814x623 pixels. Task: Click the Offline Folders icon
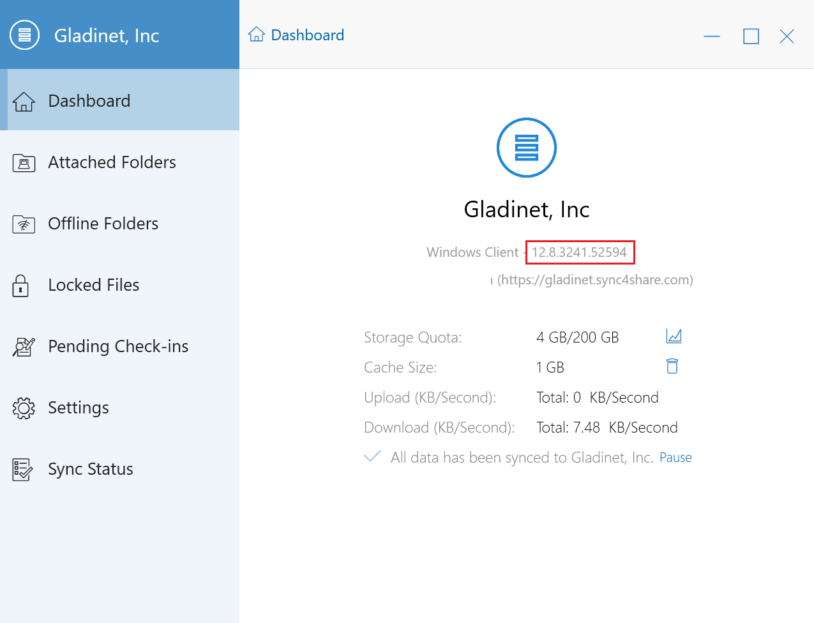[x=24, y=224]
